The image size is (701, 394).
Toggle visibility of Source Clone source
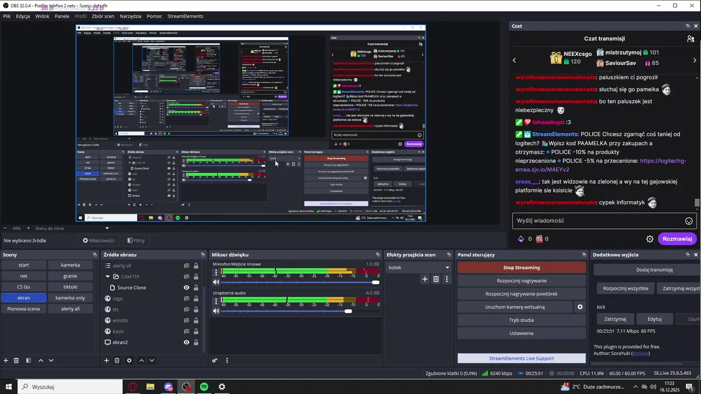coord(186,288)
